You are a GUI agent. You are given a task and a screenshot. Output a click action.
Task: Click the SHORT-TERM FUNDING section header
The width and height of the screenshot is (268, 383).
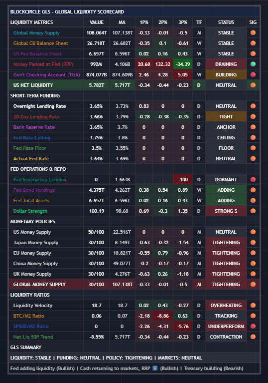pos(35,96)
